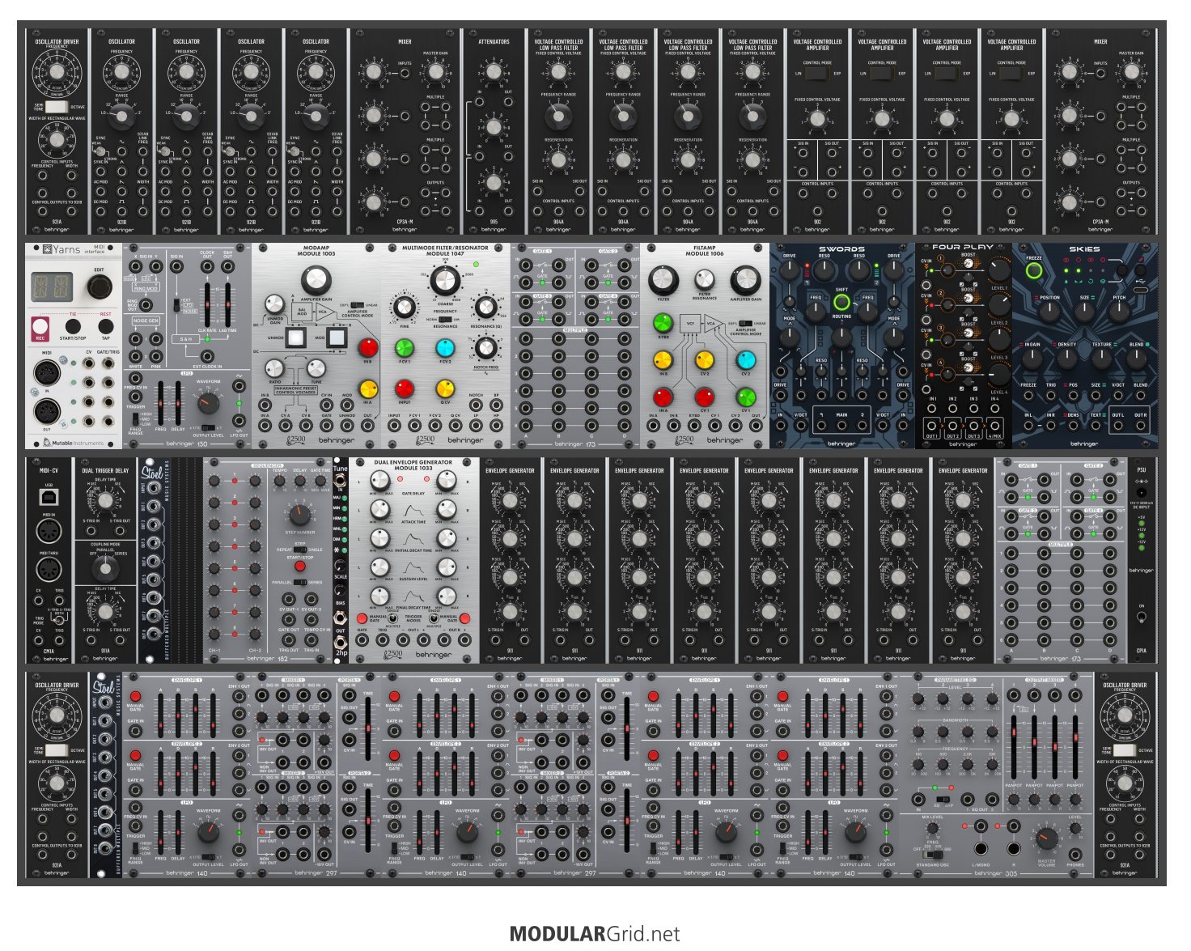
Task: Click the yellow IN A knob on Modamp 1005
Action: [368, 388]
